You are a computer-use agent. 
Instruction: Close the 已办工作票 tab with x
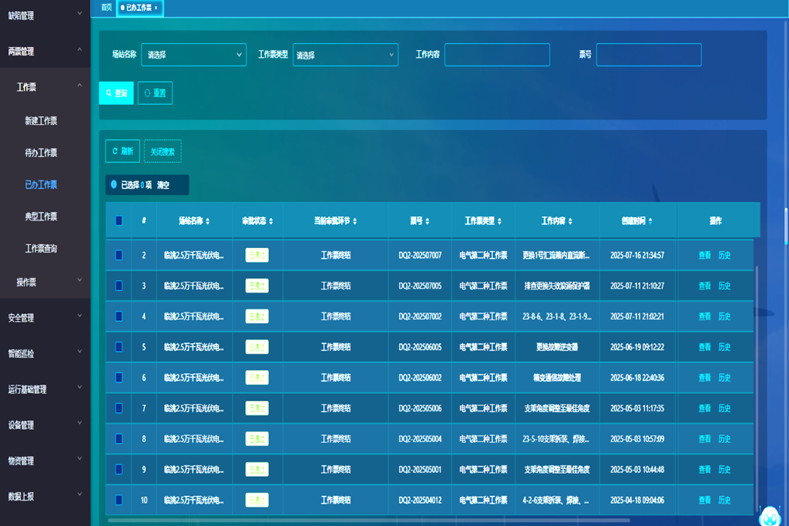point(156,8)
